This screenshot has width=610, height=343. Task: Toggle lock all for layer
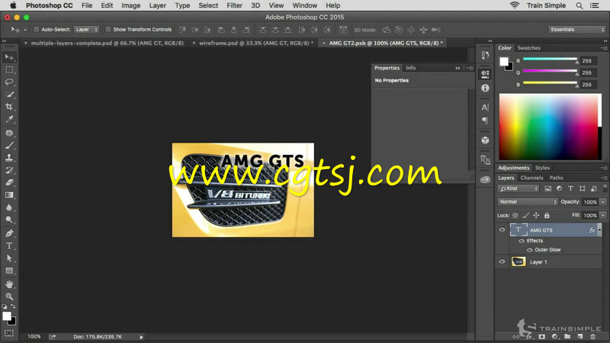pos(547,216)
